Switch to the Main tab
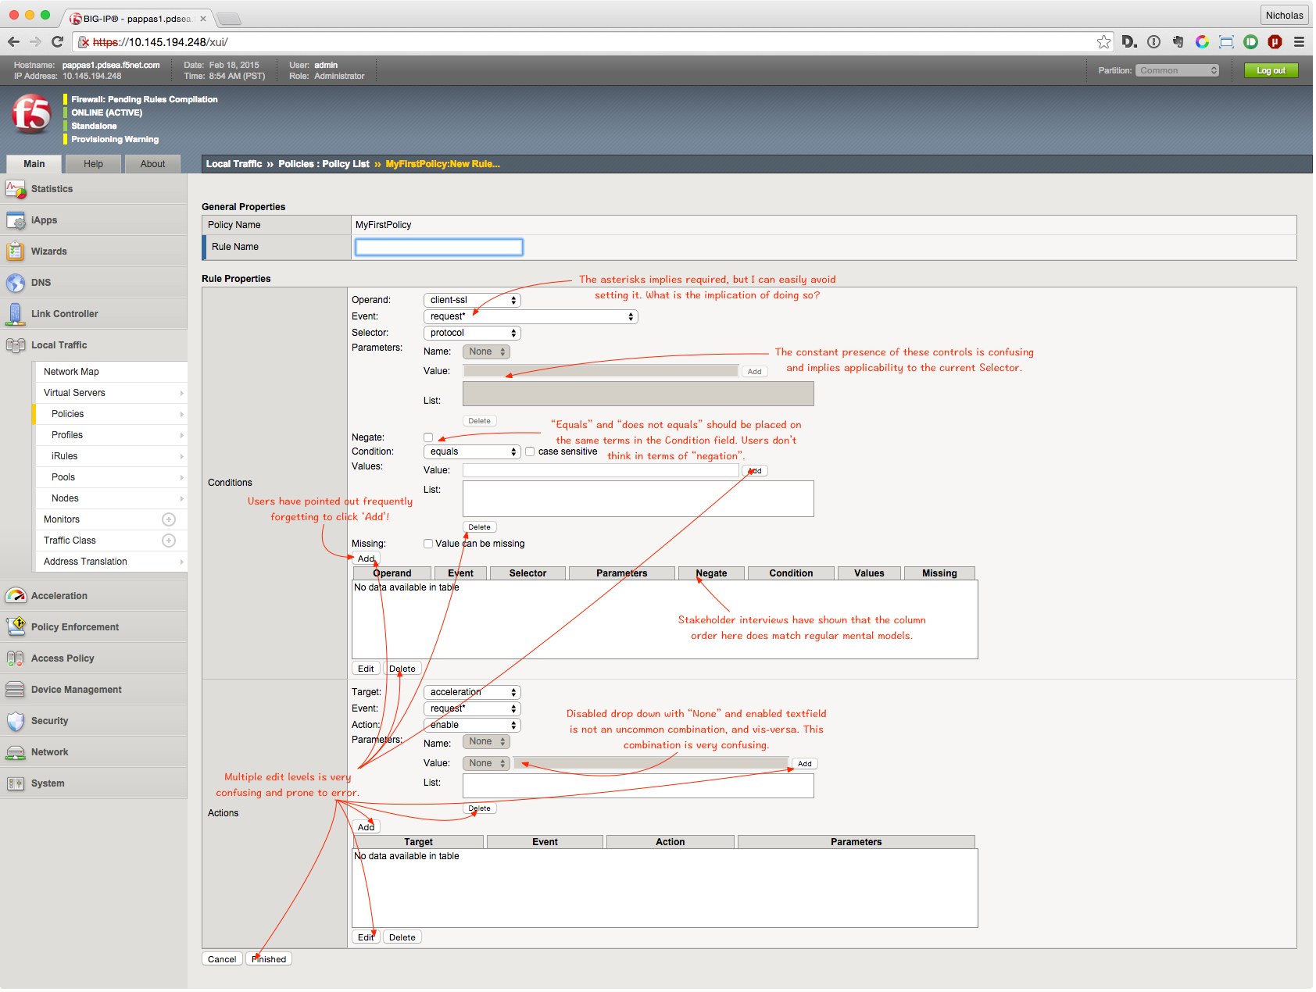Screen dimensions: 1316x992 pyautogui.click(x=34, y=164)
